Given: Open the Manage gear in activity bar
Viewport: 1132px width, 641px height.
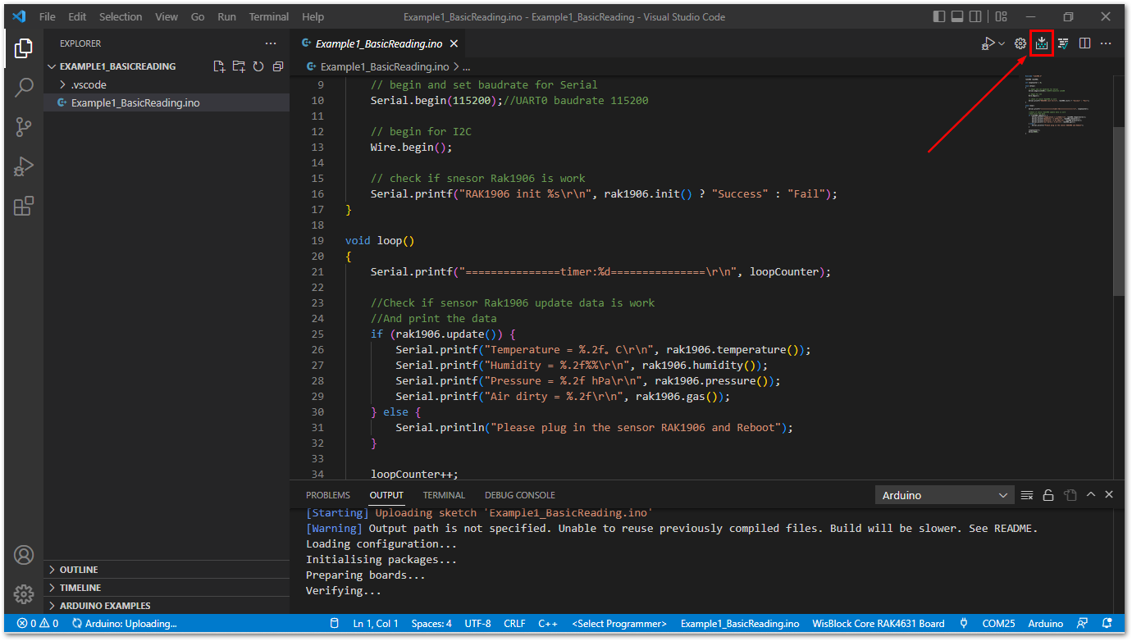Looking at the screenshot, I should (x=24, y=593).
